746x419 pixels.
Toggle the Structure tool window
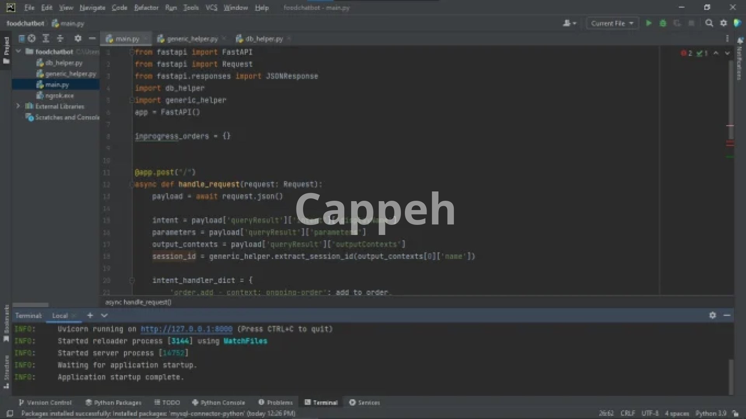point(6,371)
